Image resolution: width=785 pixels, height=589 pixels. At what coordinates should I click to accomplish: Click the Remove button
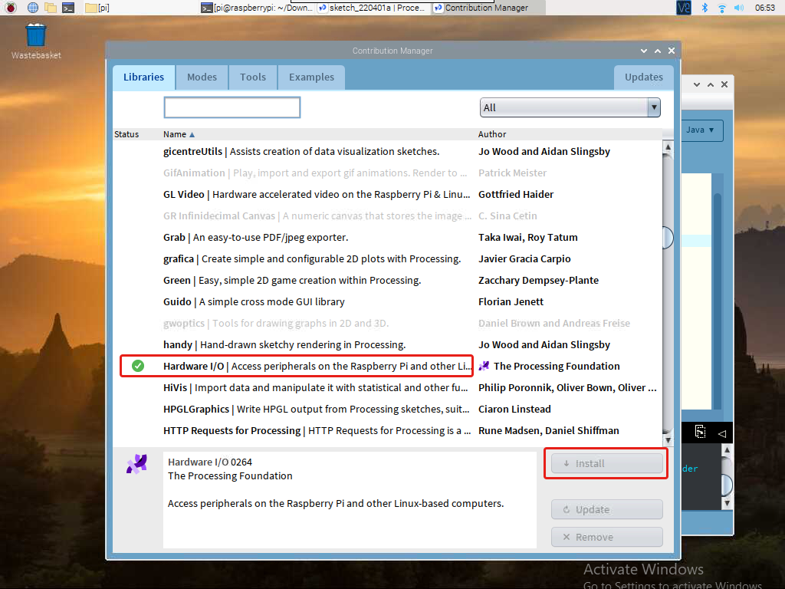pos(607,537)
